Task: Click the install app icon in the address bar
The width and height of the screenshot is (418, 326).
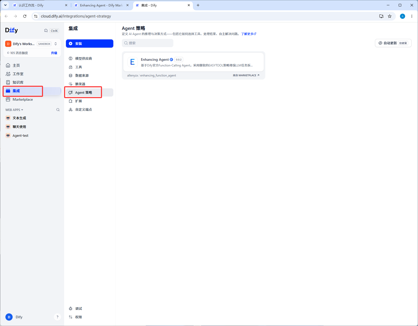Action: click(381, 16)
